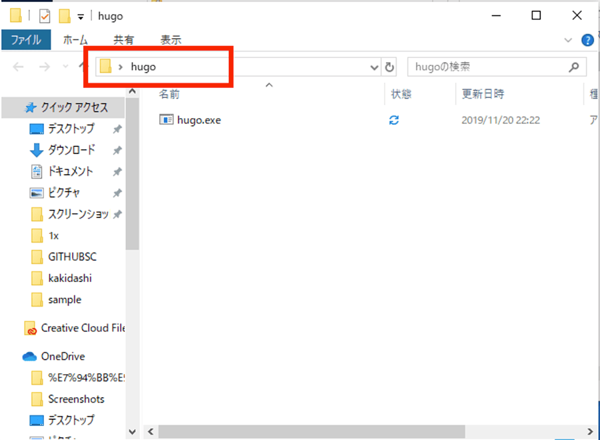The width and height of the screenshot is (600, 440).
Task: Refresh the hugo folder view
Action: pos(389,67)
